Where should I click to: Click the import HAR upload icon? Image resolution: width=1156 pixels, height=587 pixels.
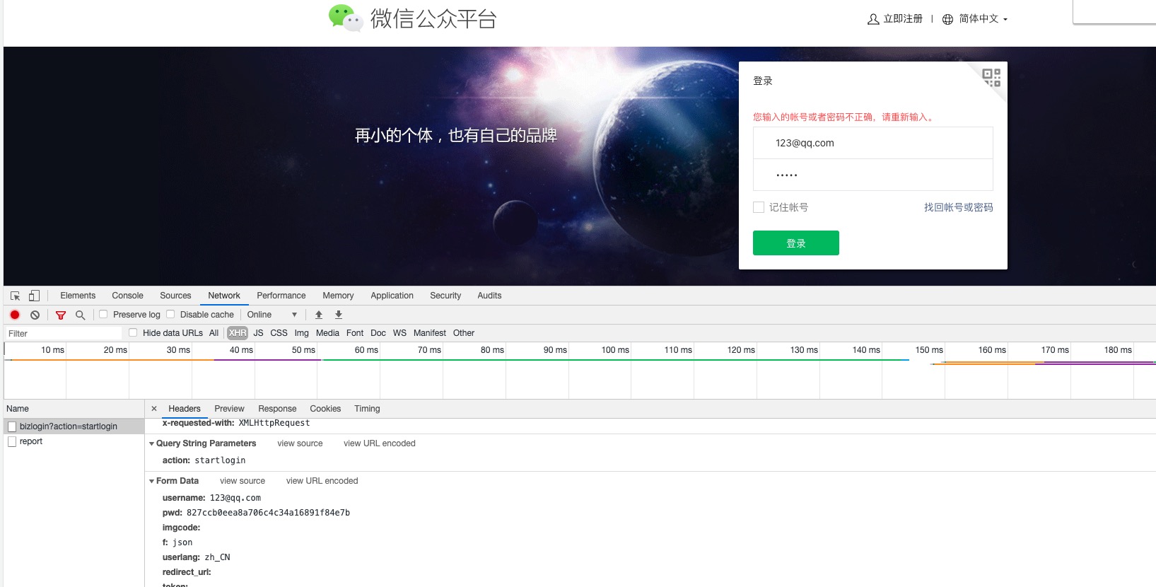[x=319, y=315]
